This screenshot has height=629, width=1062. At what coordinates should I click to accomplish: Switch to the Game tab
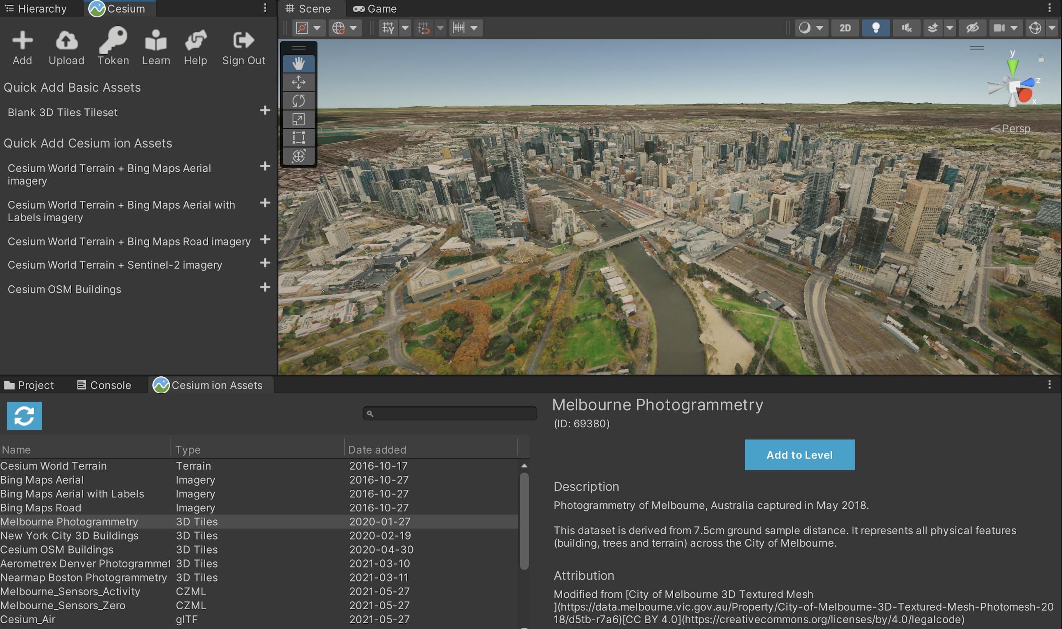point(374,9)
